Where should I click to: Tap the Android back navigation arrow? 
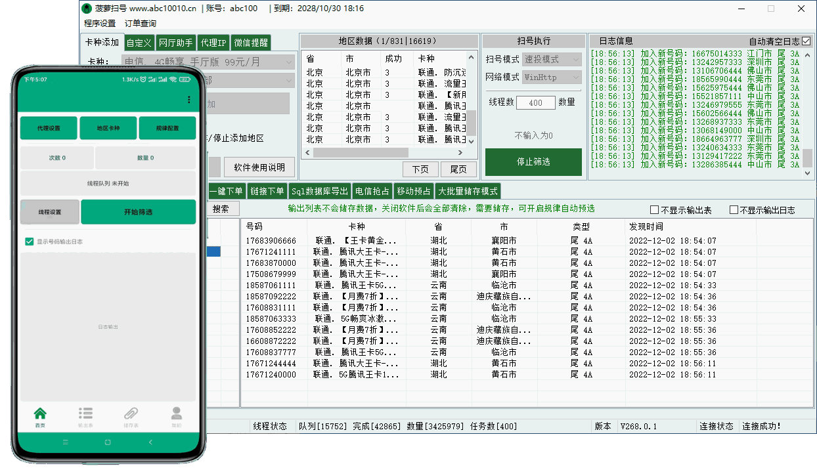point(150,442)
